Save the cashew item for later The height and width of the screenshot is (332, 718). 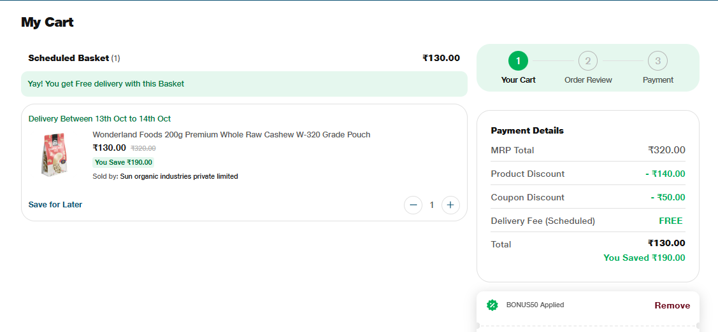[x=55, y=205]
